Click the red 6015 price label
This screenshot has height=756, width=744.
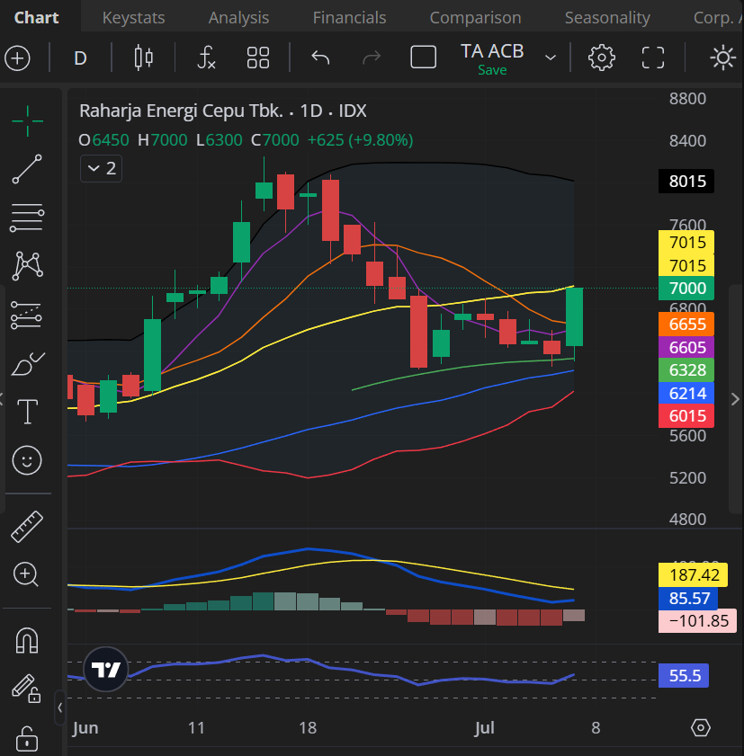686,416
